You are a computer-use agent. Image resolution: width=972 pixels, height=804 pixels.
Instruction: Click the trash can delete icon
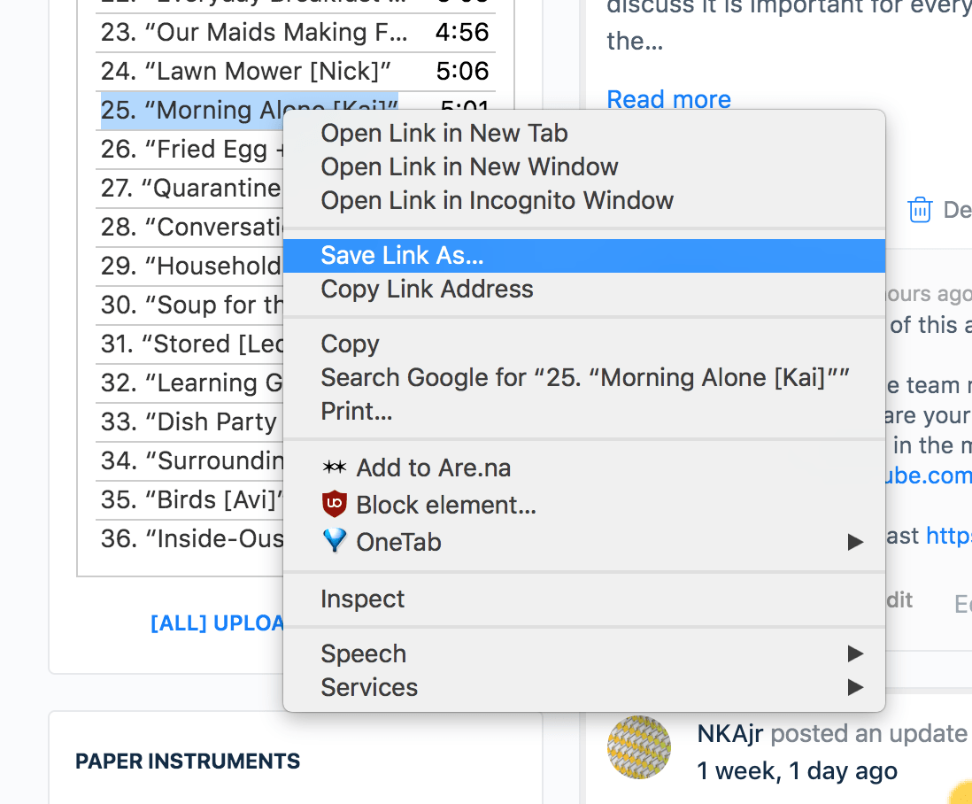(x=920, y=210)
